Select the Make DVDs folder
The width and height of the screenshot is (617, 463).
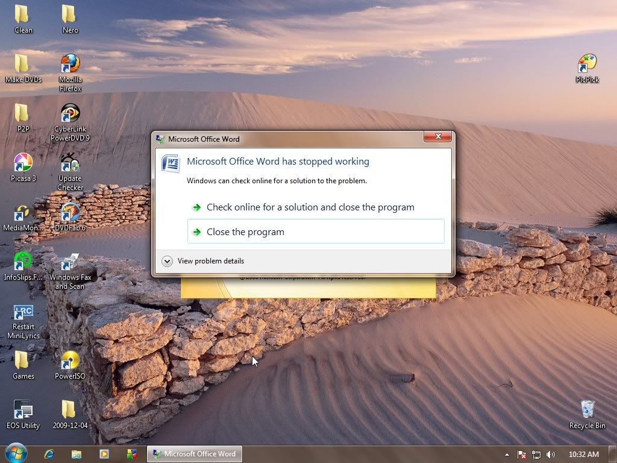[23, 69]
